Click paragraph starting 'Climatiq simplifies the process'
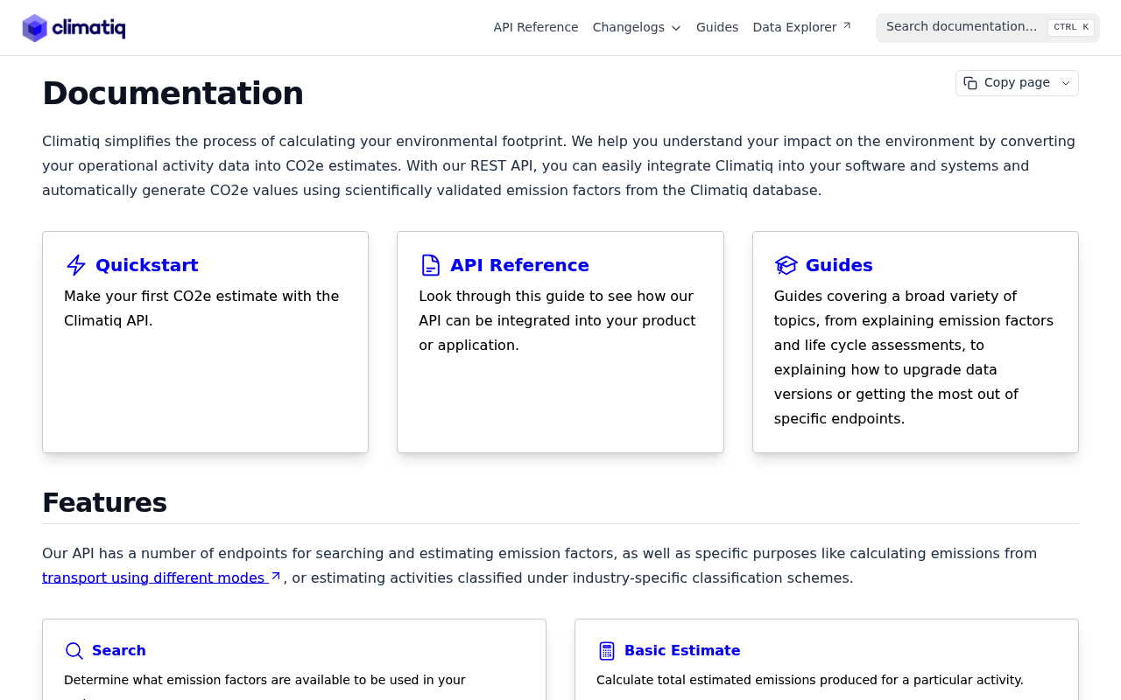The image size is (1121, 700). pos(559,165)
